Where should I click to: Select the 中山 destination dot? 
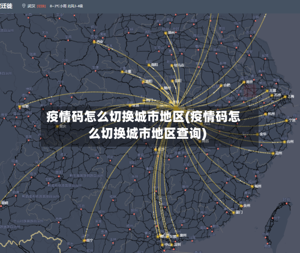point(162,245)
